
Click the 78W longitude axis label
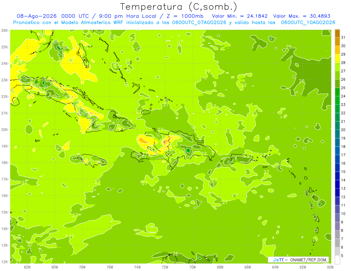coord(82,267)
